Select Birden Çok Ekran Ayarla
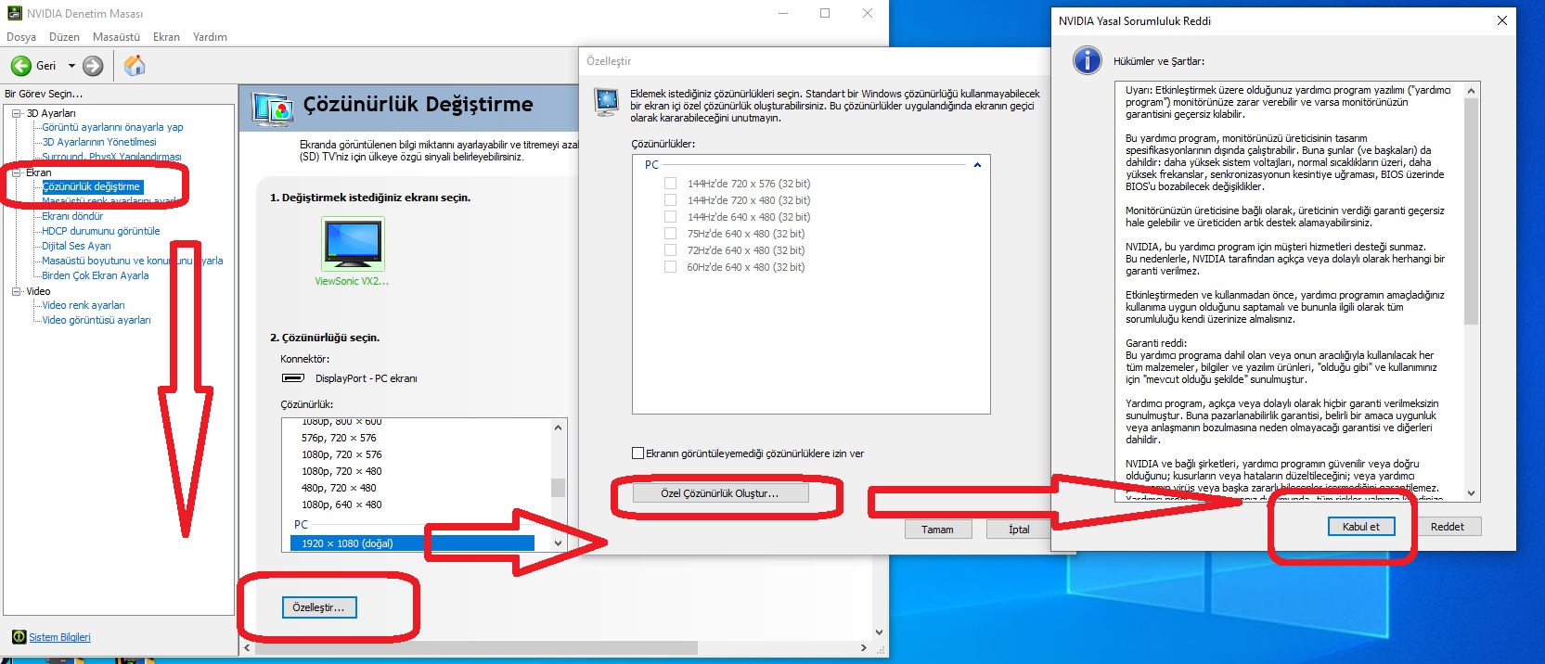The height and width of the screenshot is (664, 1545). tap(96, 275)
